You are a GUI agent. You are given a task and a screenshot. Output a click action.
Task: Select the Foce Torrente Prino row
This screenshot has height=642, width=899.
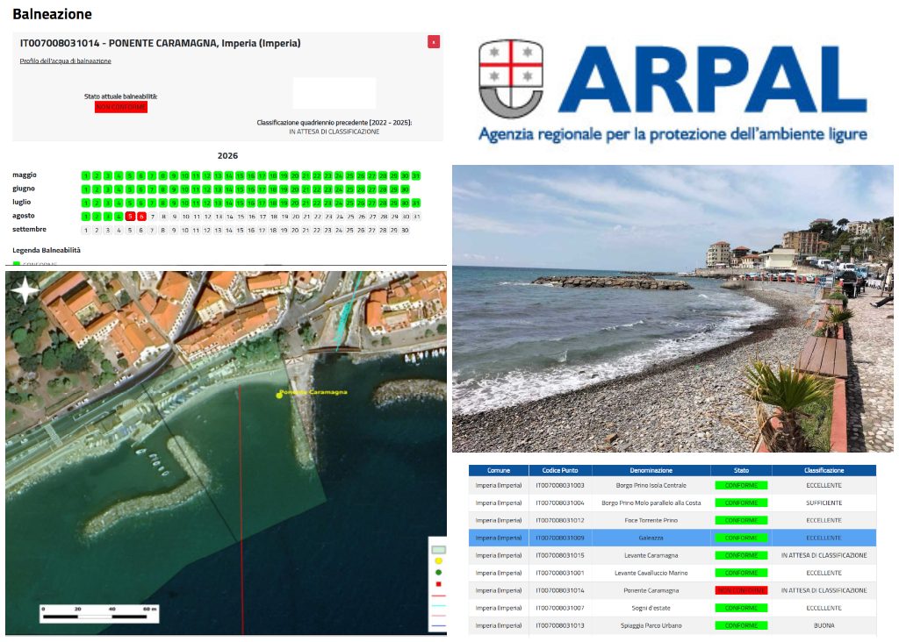(x=672, y=520)
